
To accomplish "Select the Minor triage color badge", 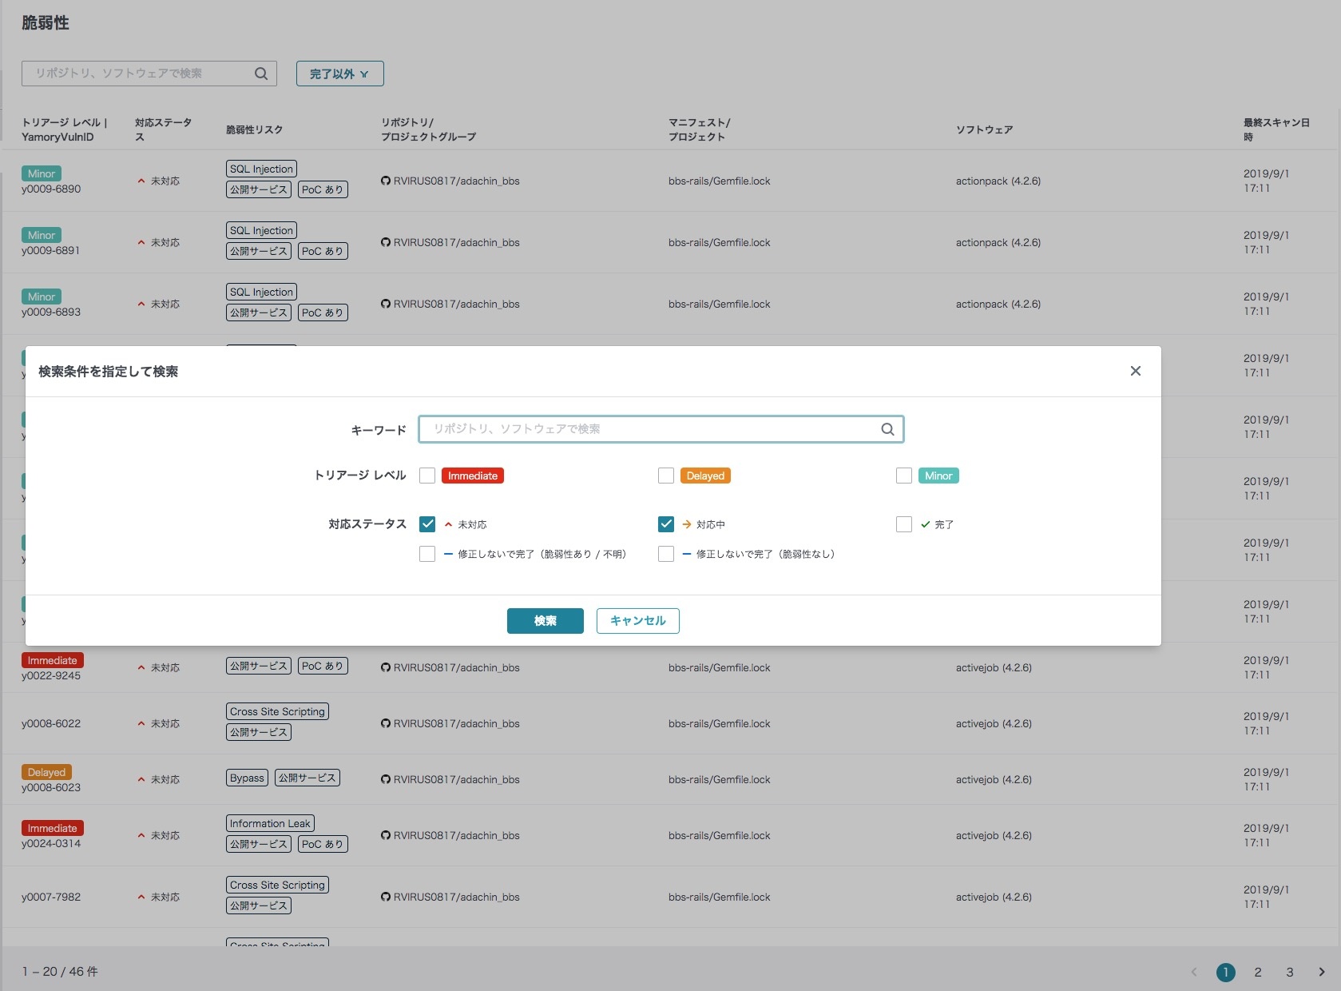I will pyautogui.click(x=938, y=476).
